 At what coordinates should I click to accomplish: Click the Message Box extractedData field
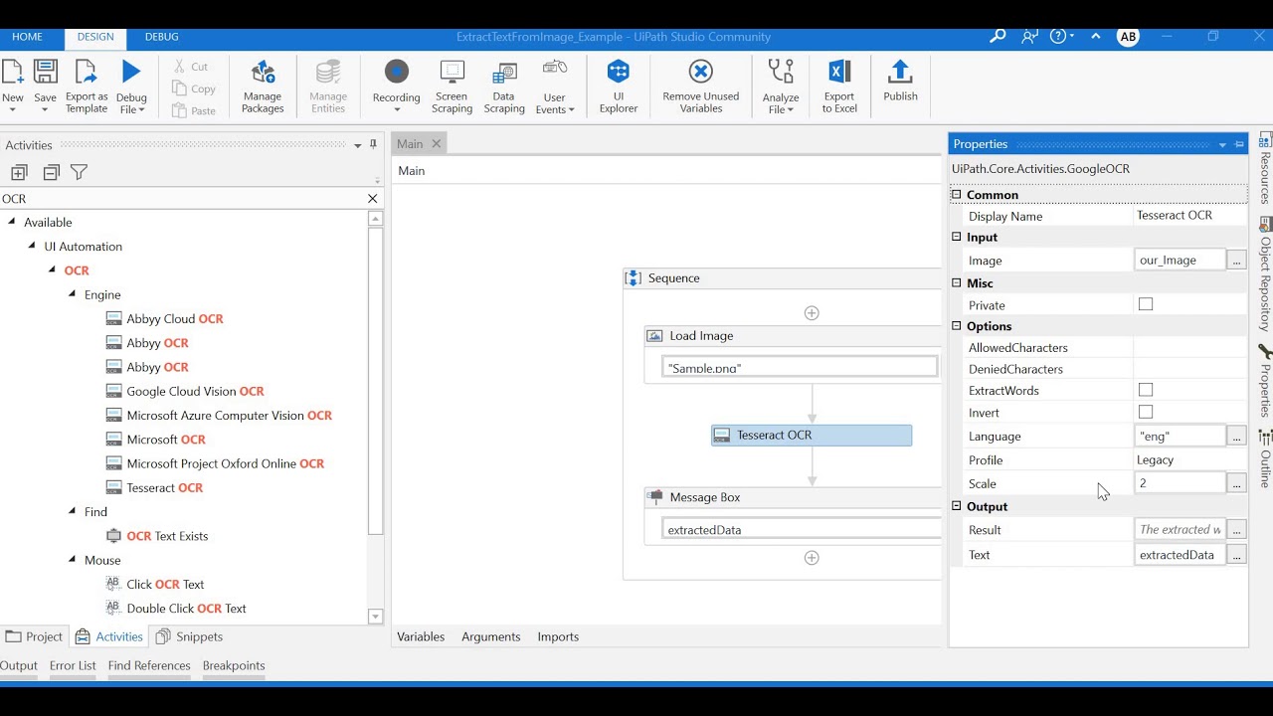[802, 529]
